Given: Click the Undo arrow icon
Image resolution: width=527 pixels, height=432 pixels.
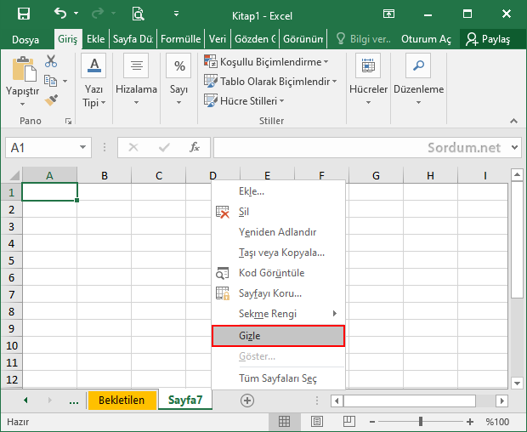Looking at the screenshot, I should [x=60, y=14].
